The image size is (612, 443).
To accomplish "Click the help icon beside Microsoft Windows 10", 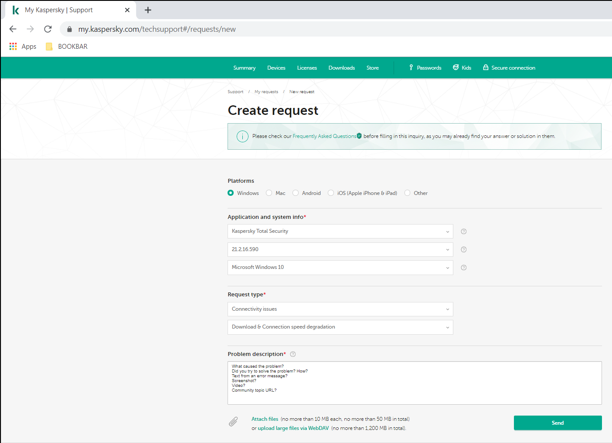I will [x=464, y=268].
